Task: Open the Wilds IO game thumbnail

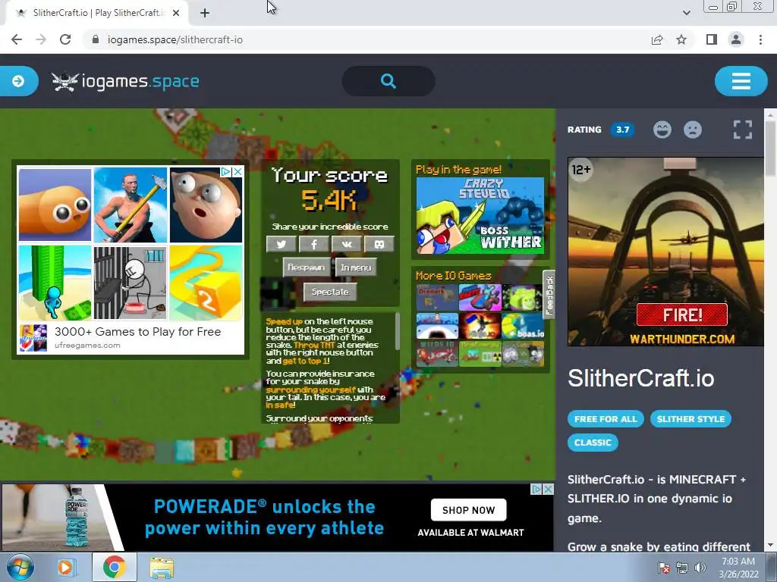Action: click(437, 353)
